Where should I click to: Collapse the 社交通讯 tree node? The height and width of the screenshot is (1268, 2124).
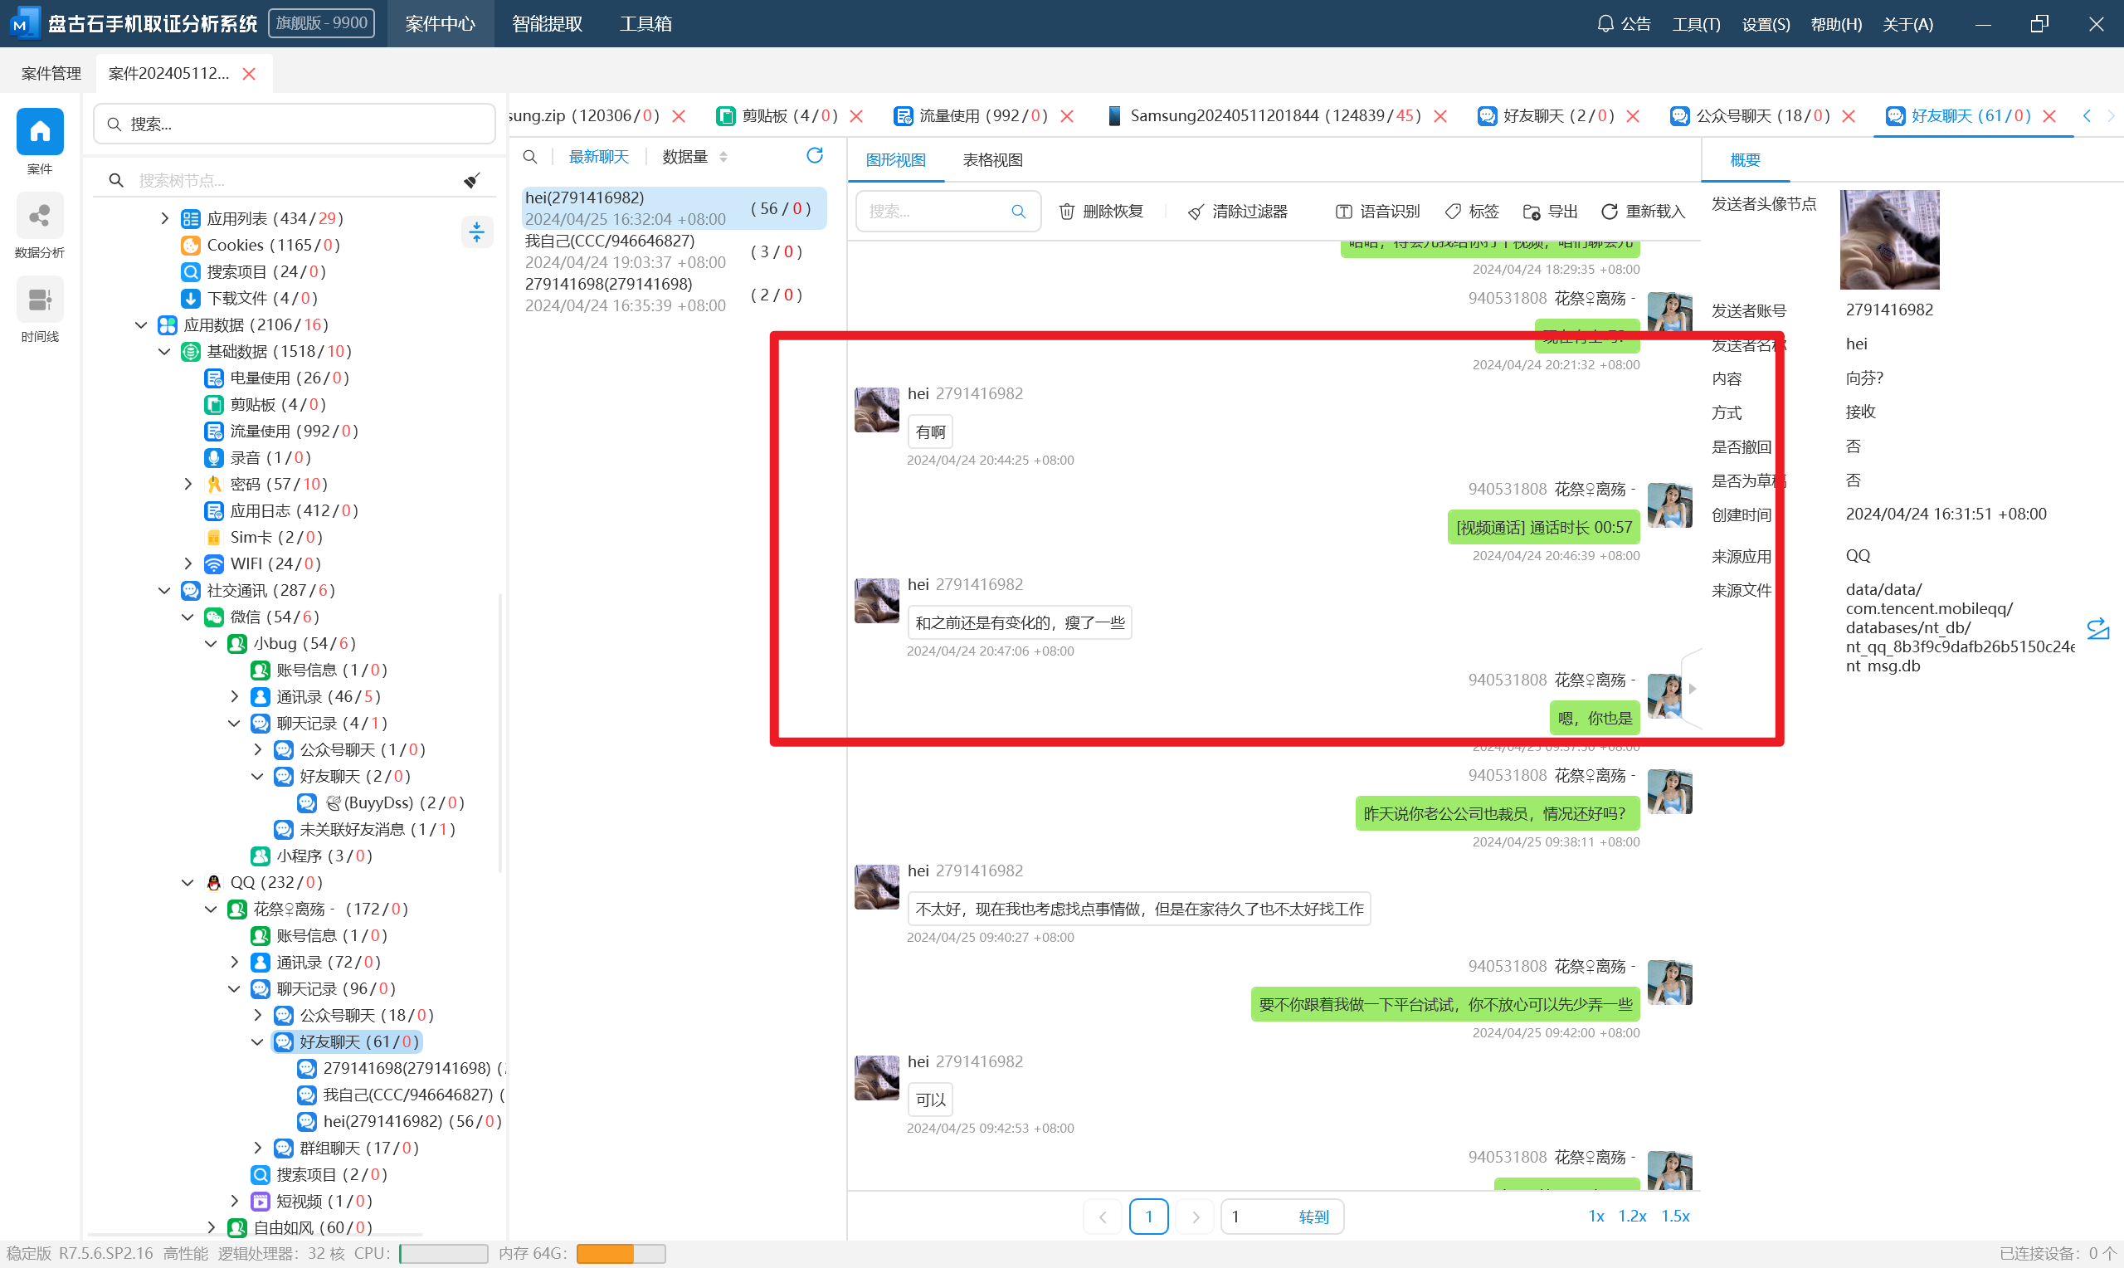pos(165,590)
